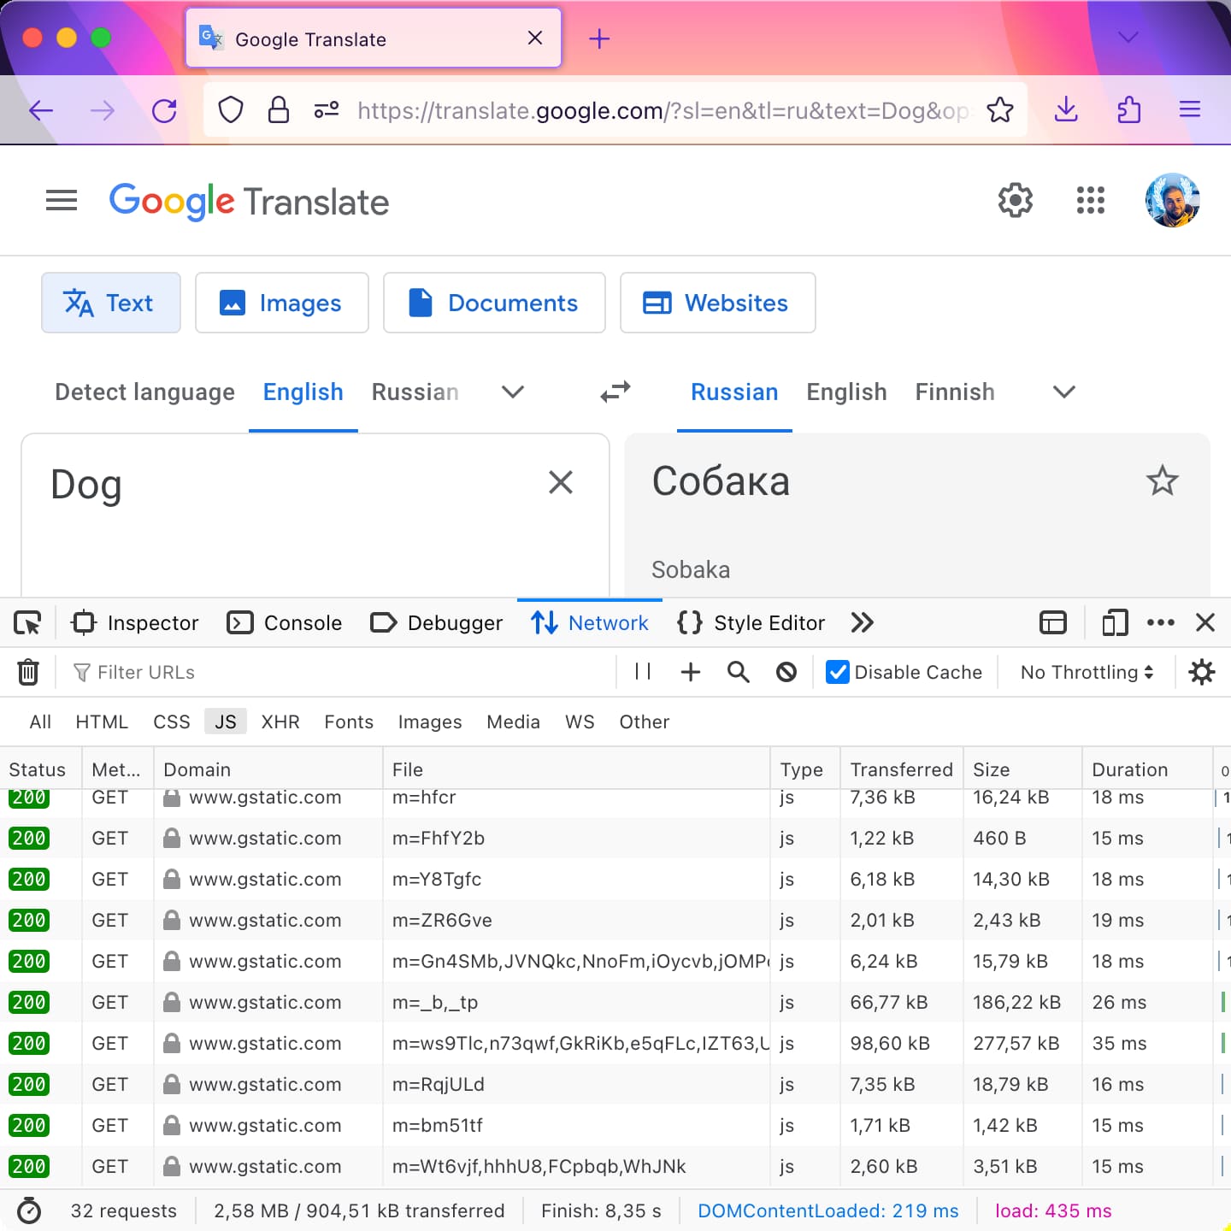The width and height of the screenshot is (1231, 1231).
Task: Select the Inspector tab icon
Action: click(x=83, y=623)
